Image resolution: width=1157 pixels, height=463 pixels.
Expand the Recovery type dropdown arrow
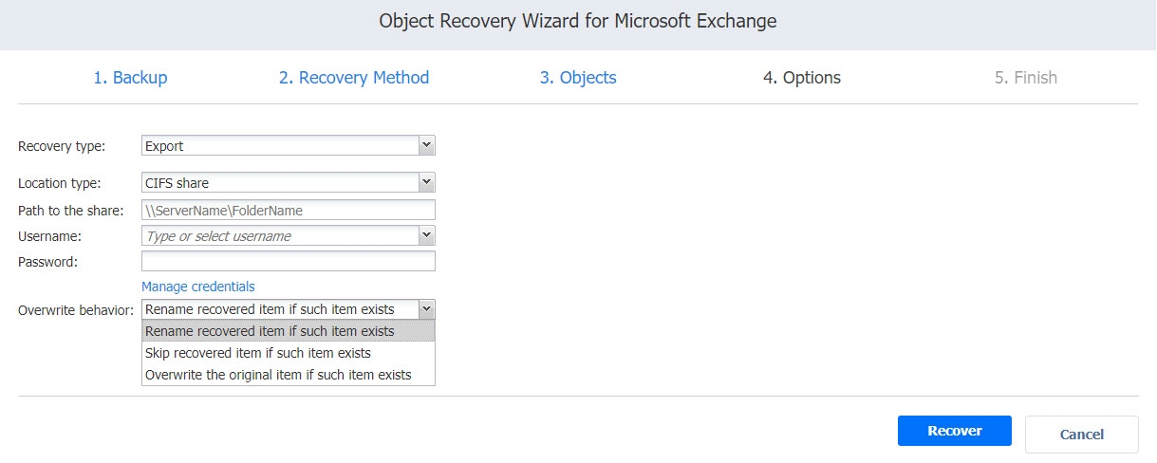426,146
